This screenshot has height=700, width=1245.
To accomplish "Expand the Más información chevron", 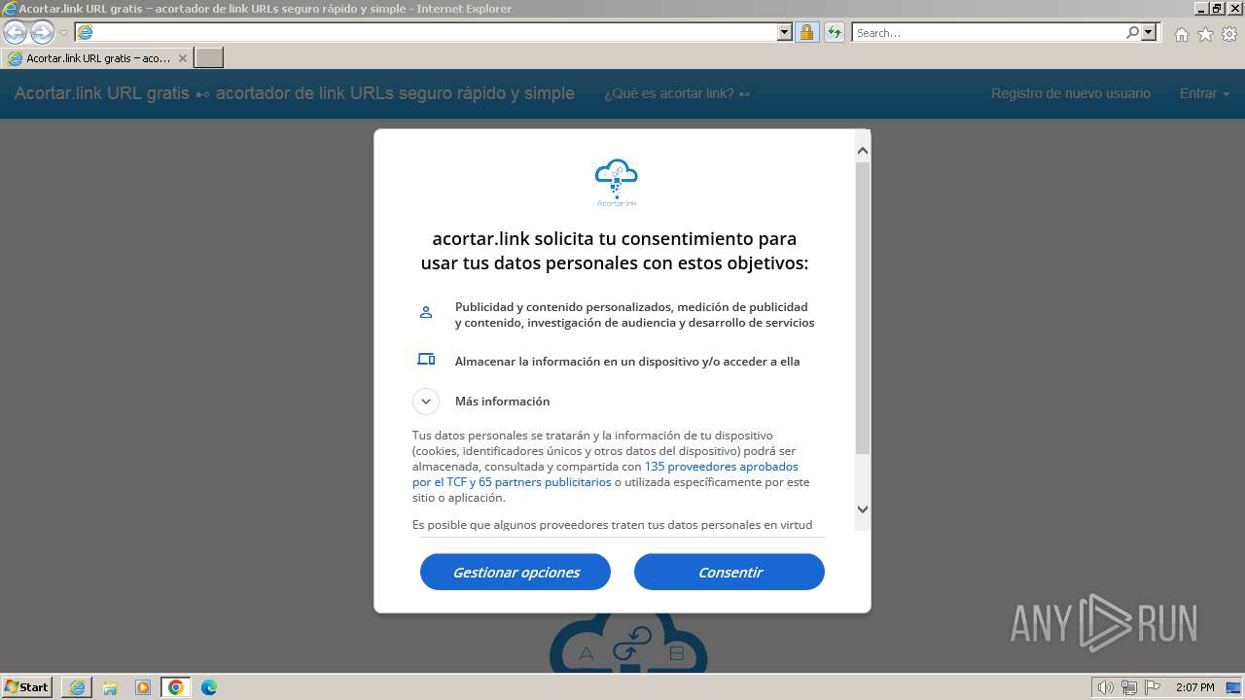I will coord(426,401).
